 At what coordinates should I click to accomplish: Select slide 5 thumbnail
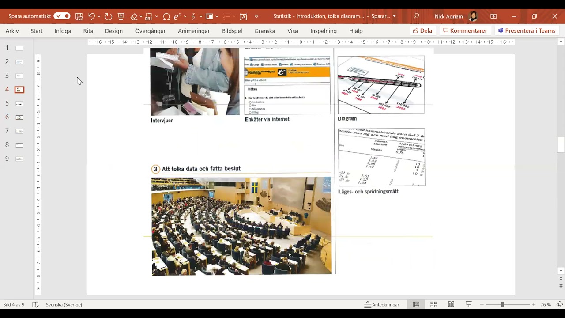(19, 103)
